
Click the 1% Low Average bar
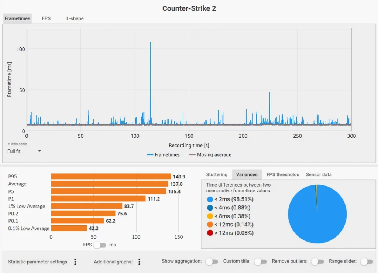(87, 206)
